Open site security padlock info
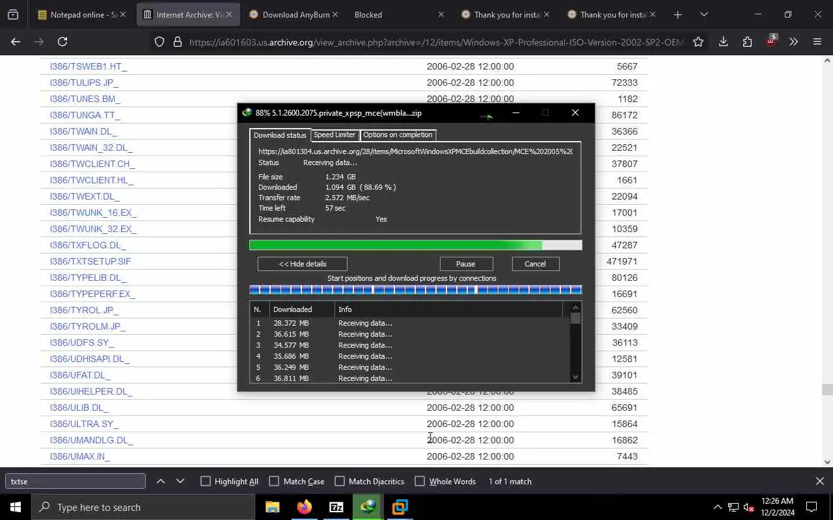 click(177, 42)
